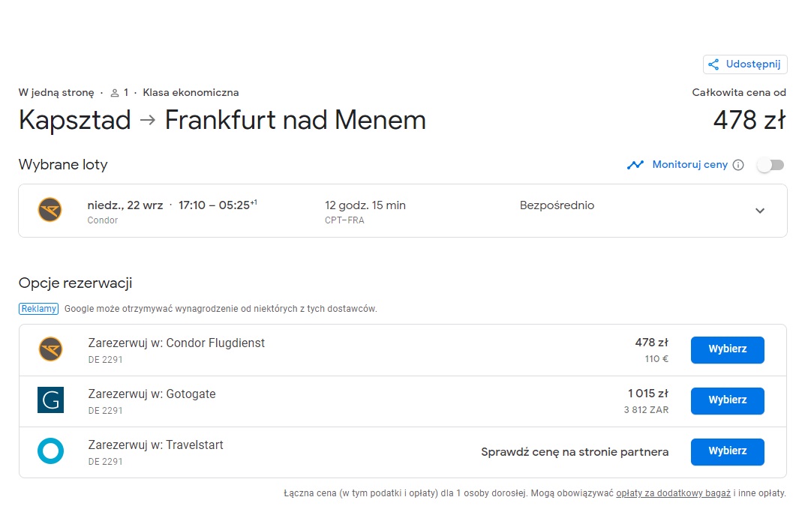Click the price trend graph icon

635,165
